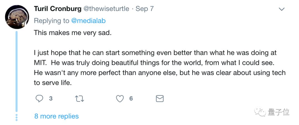This screenshot has height=125, width=299.
Task: Click the "Replying to" label
Action: point(51,21)
